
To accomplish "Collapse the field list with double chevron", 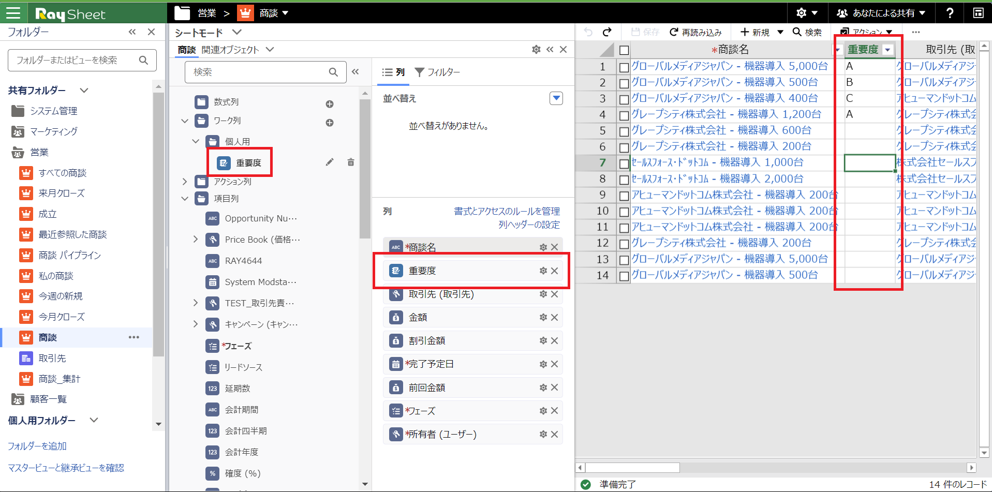I will click(356, 72).
